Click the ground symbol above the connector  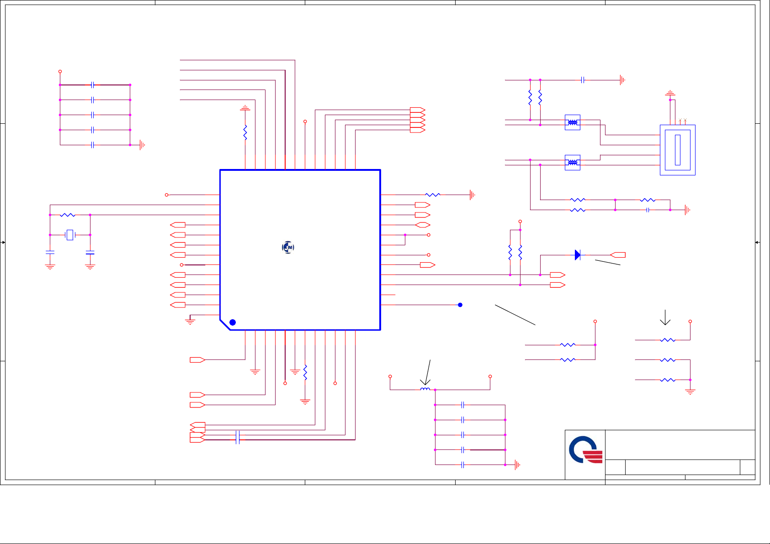pyautogui.click(x=670, y=94)
